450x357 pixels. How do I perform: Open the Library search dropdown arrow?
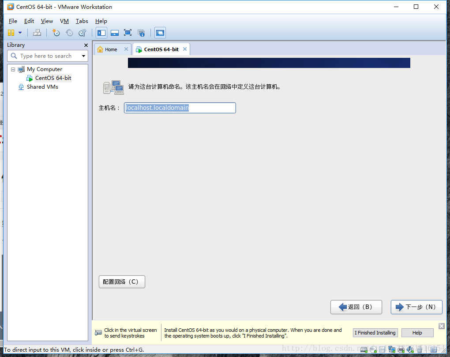(83, 56)
